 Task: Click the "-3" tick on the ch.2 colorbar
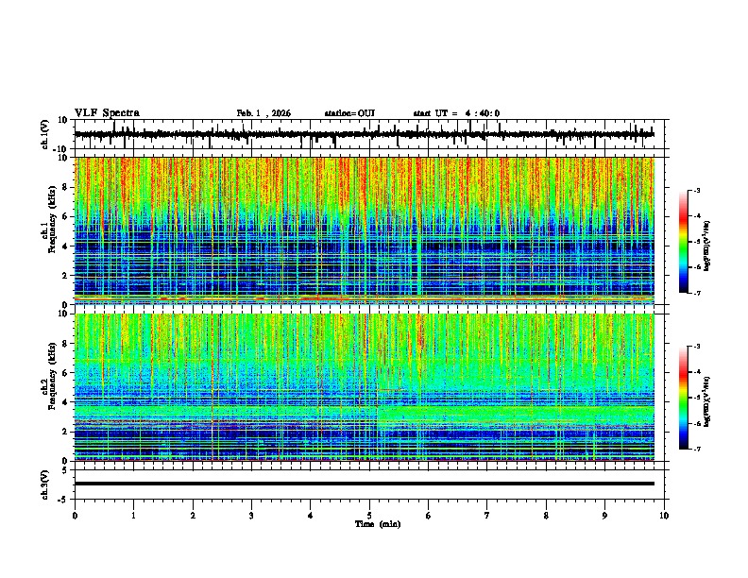pos(697,347)
